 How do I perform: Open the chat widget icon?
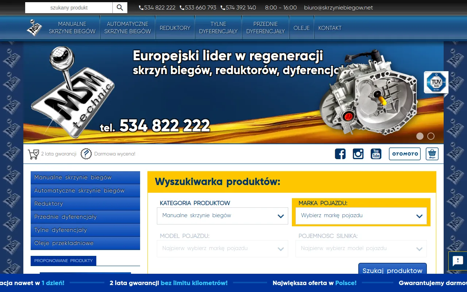(458, 261)
